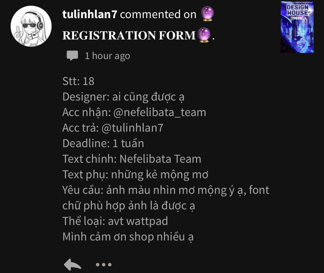Image resolution: width=324 pixels, height=273 pixels.
Task: Click the 'Stt: 18' line
Action: pos(78,81)
